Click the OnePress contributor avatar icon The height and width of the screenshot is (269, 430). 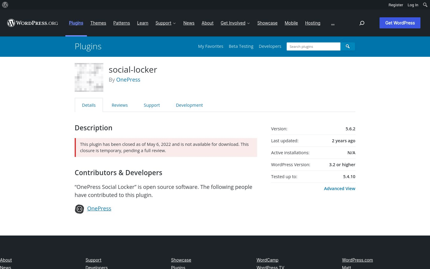tap(79, 209)
